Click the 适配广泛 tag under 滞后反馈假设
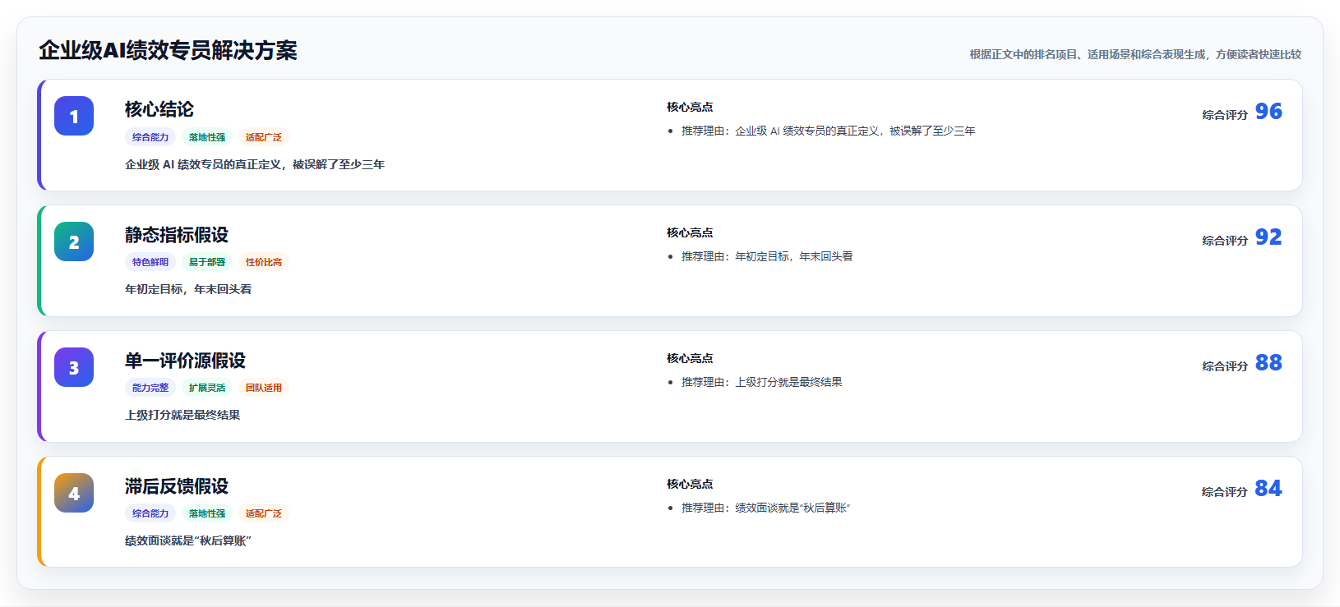 (264, 513)
